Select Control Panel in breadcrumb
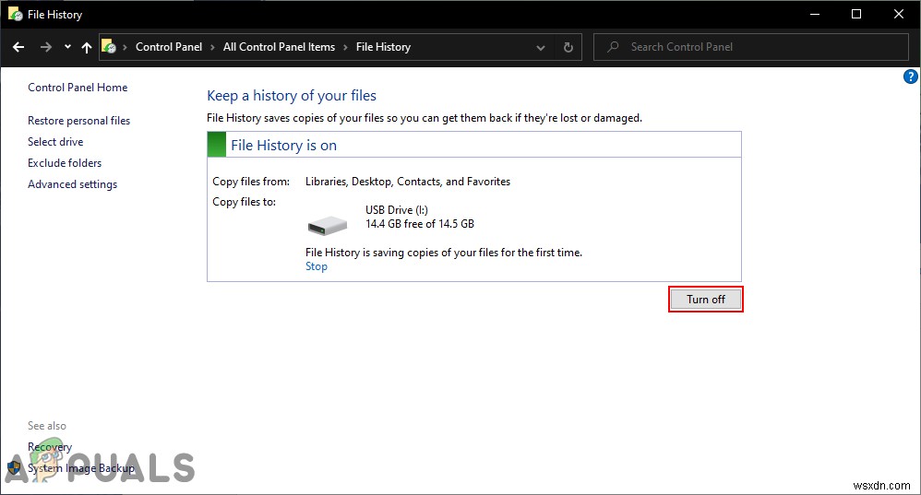921x495 pixels. point(169,47)
